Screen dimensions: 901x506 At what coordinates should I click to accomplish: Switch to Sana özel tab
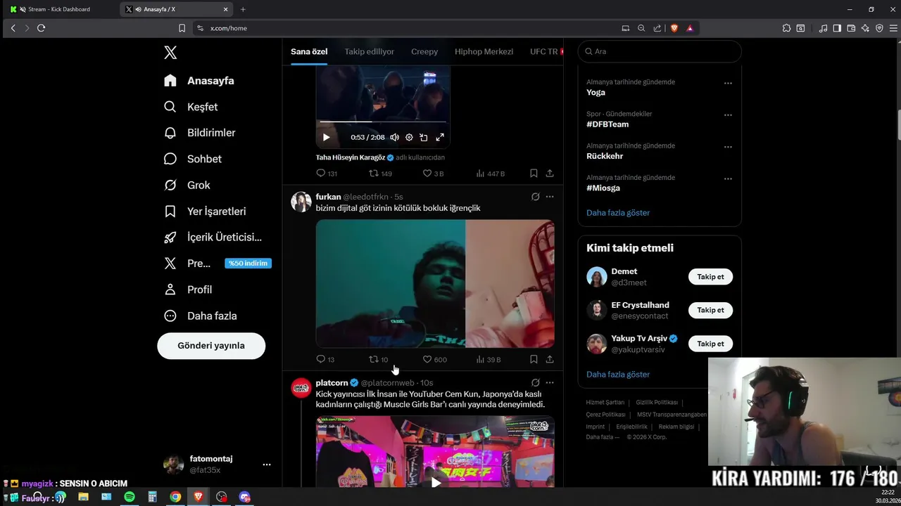[309, 51]
